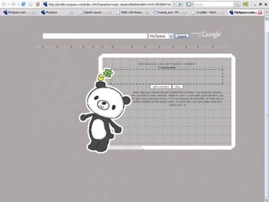Focus the browser address bar URL field

point(109,4)
